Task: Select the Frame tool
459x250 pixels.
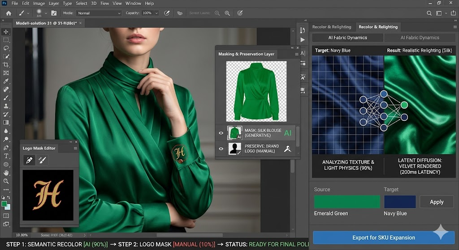Action: click(6, 73)
